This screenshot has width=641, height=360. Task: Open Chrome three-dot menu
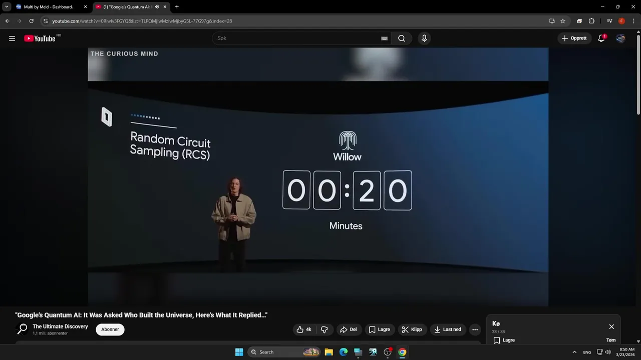click(x=633, y=21)
